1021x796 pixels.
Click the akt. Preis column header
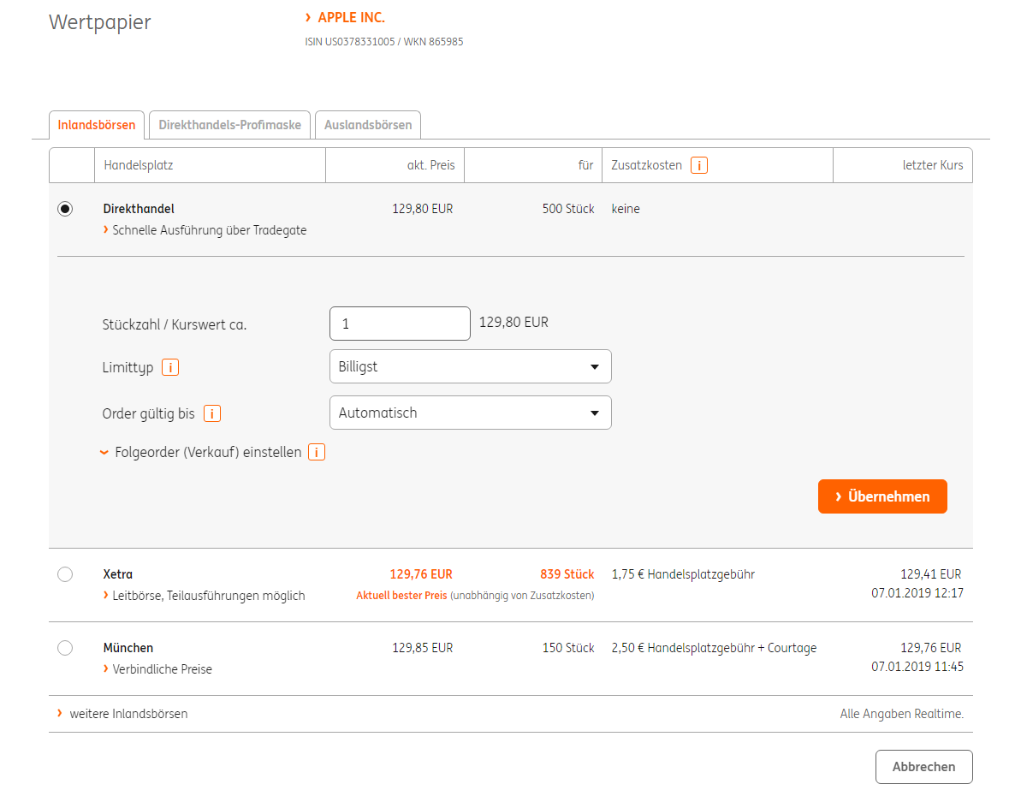point(395,165)
